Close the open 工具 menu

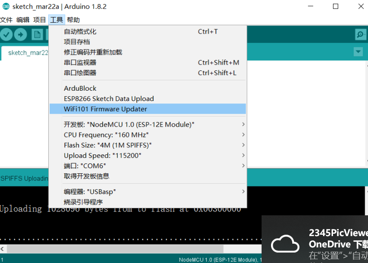[57, 20]
